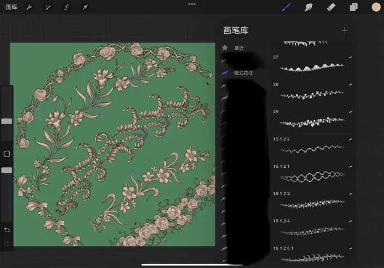Select the Transform arrow tool
Image resolution: width=384 pixels, height=268 pixels.
85,7
